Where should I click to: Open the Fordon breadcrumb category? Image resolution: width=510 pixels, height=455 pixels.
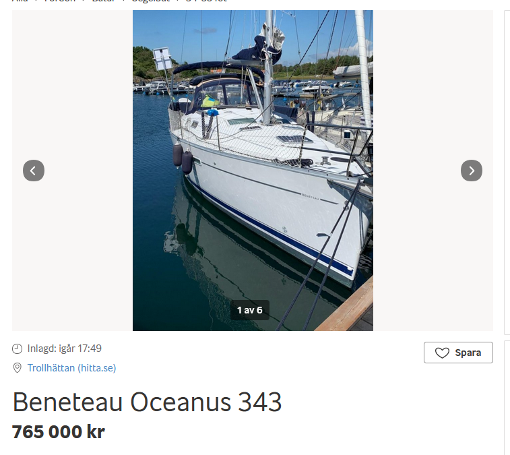coord(60,1)
